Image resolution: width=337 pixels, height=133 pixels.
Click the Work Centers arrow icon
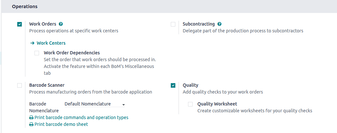coord(33,43)
